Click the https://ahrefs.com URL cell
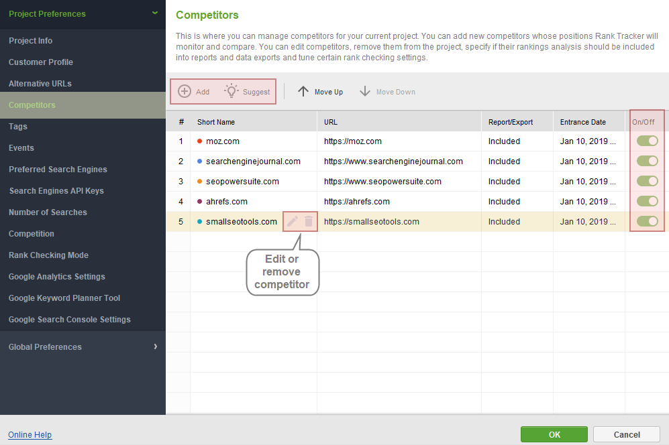Viewport: 669px width, 445px height. coord(399,201)
